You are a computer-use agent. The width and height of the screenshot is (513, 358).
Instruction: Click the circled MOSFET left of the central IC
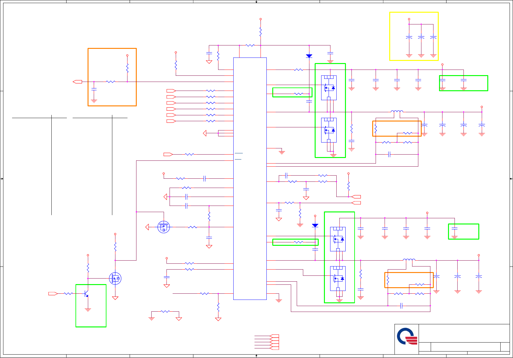(x=164, y=227)
